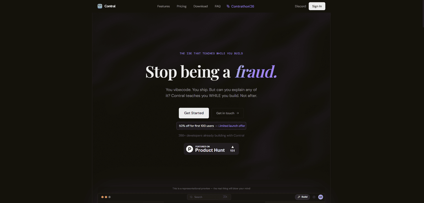Open the Features nav link

[164, 6]
